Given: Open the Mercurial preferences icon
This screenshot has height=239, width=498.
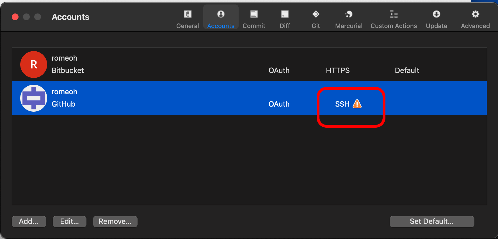Looking at the screenshot, I should coord(349,14).
